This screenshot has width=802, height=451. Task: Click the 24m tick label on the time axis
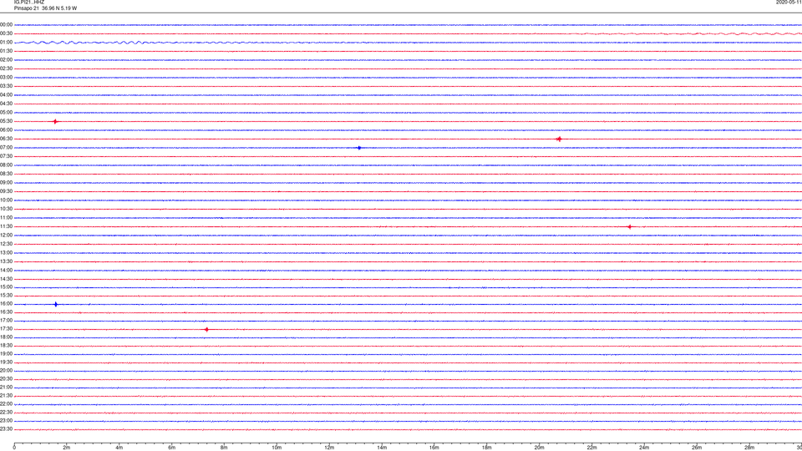tap(644, 448)
